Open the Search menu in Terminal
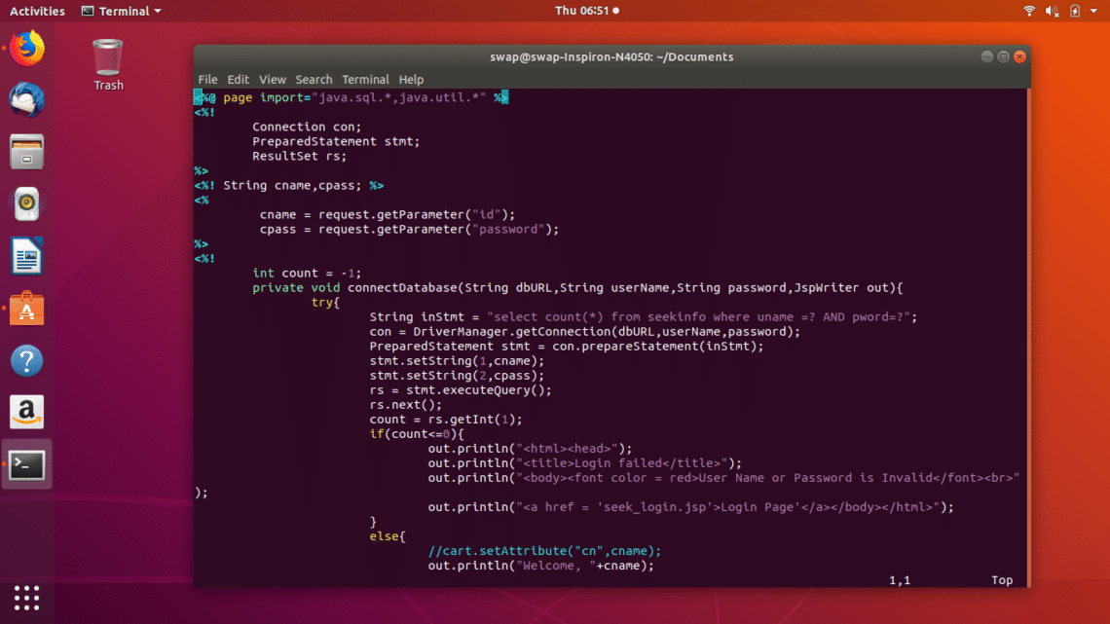Image resolution: width=1110 pixels, height=624 pixels. pos(314,79)
